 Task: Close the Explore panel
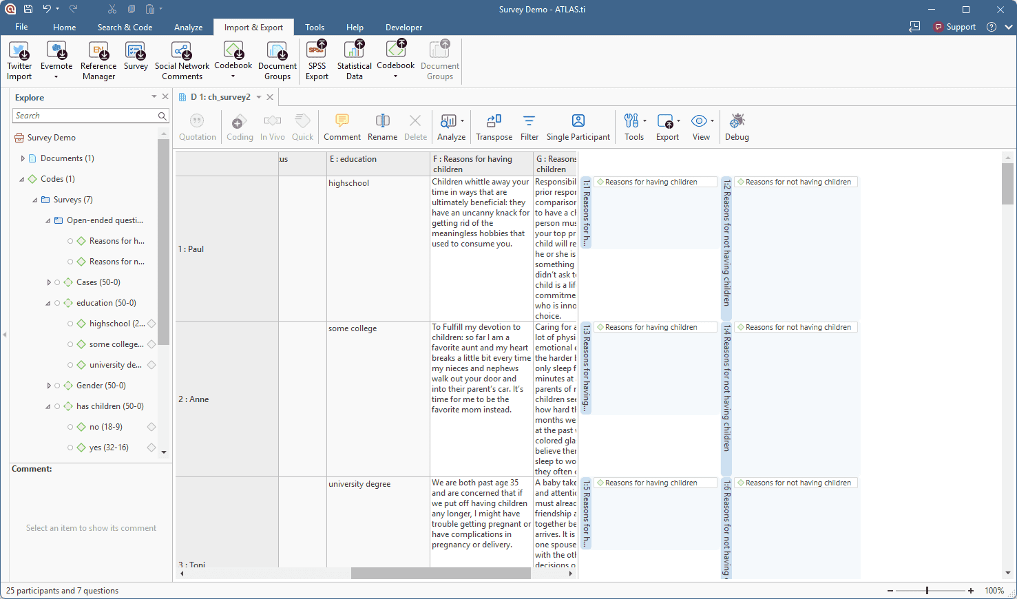click(165, 96)
